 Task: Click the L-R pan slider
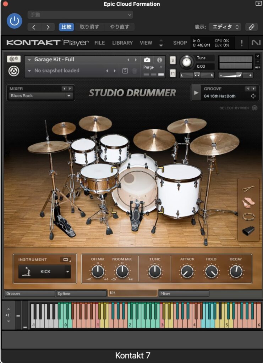coord(197,75)
